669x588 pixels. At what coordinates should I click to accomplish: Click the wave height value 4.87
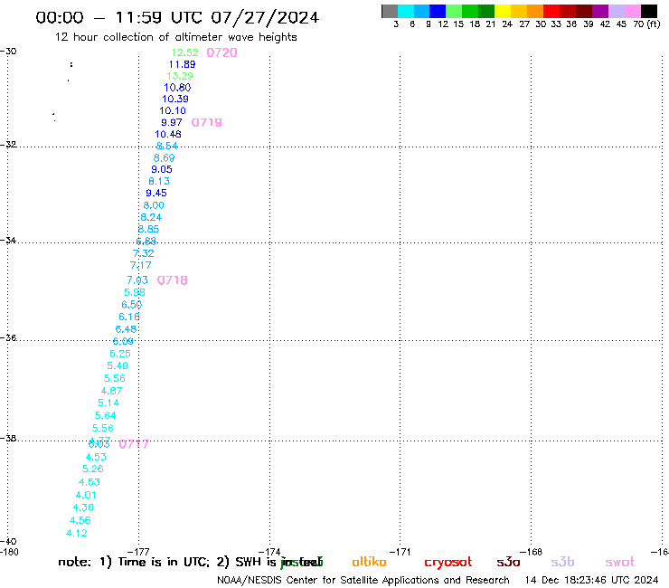111,391
